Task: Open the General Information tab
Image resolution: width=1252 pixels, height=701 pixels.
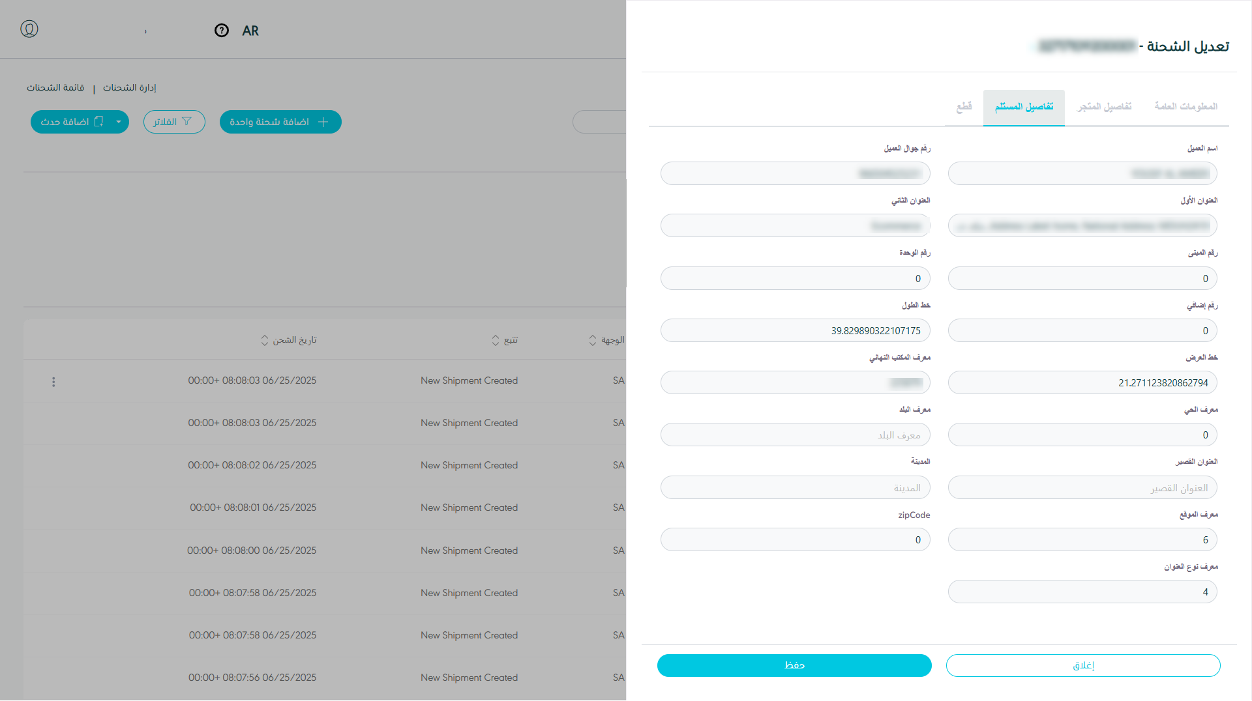Action: click(x=1185, y=106)
